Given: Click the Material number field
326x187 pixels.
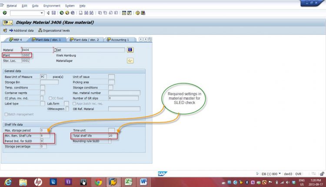Looking at the screenshot, I should (x=37, y=50).
